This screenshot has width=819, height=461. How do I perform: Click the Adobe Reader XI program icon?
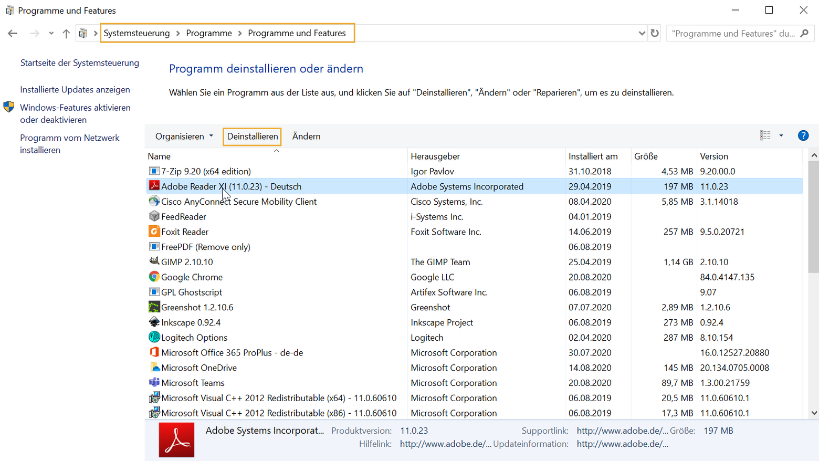154,186
